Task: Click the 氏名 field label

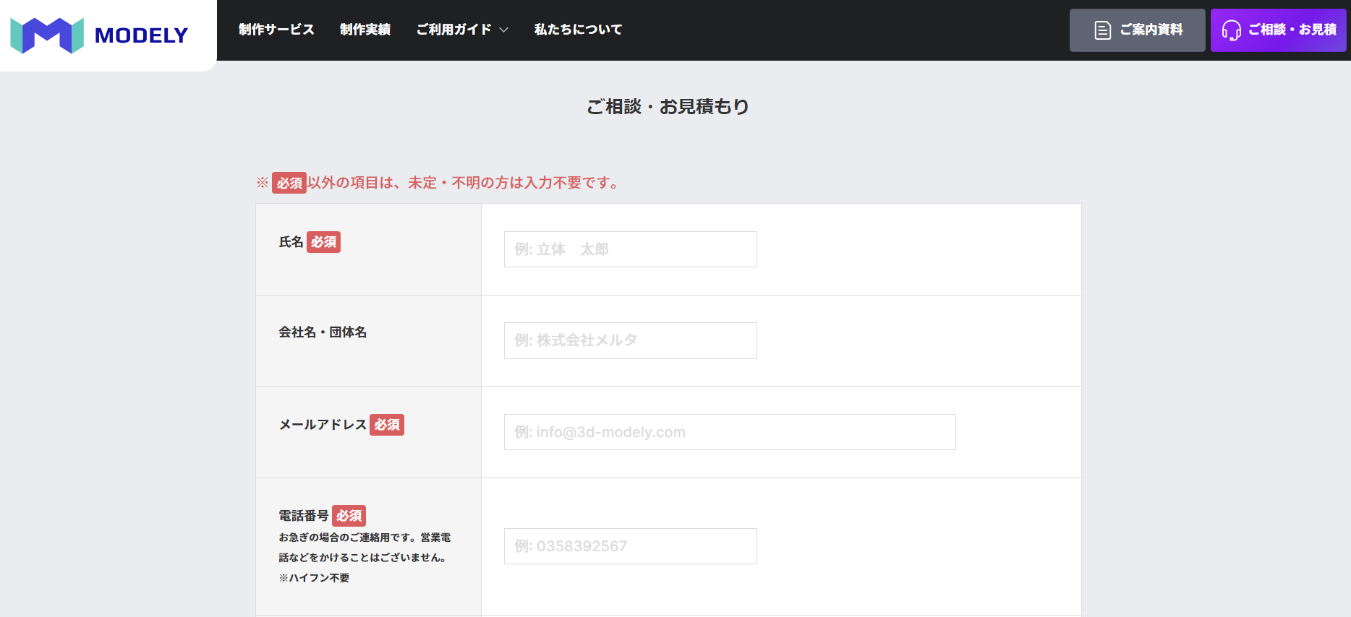Action: (x=291, y=242)
